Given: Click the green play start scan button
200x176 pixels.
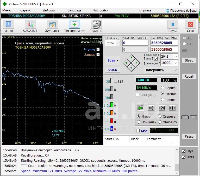Looking at the screenshot, I should pos(140,108).
